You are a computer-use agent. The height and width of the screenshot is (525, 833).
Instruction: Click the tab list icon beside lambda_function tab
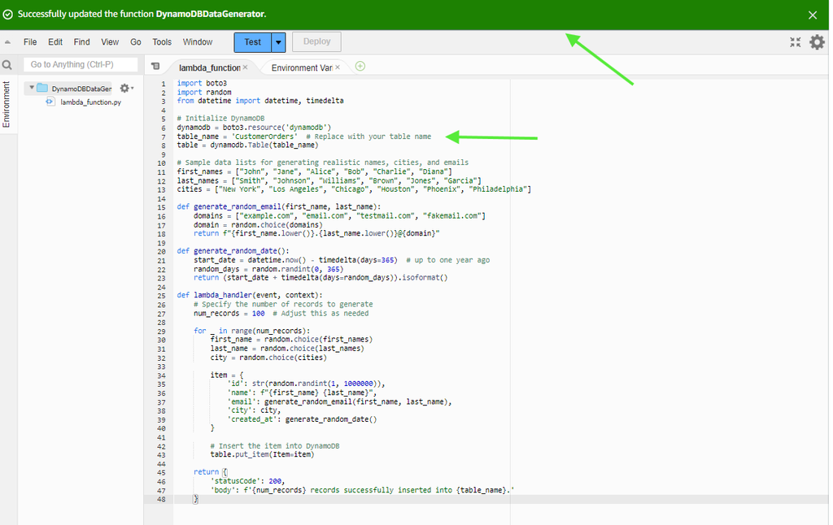(x=155, y=67)
